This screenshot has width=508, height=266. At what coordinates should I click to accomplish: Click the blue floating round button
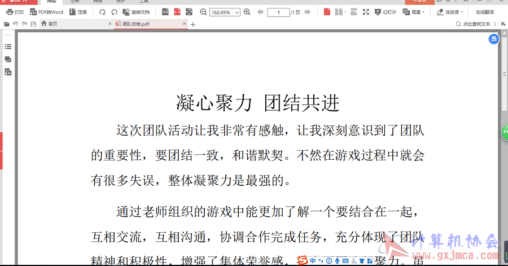click(x=494, y=39)
